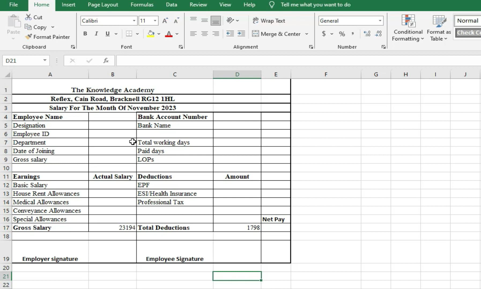Click the Insert Function fx icon
481x289 pixels.
click(x=106, y=61)
